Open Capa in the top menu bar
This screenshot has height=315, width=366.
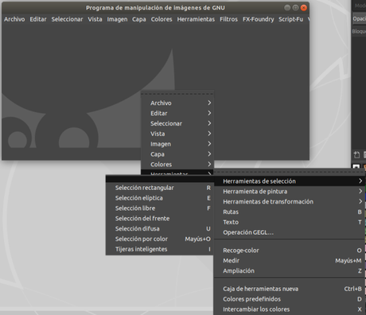tap(139, 19)
